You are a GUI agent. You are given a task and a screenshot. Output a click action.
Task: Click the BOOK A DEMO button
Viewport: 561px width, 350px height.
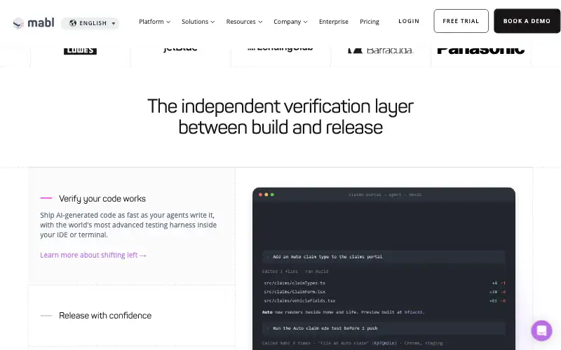coord(527,21)
